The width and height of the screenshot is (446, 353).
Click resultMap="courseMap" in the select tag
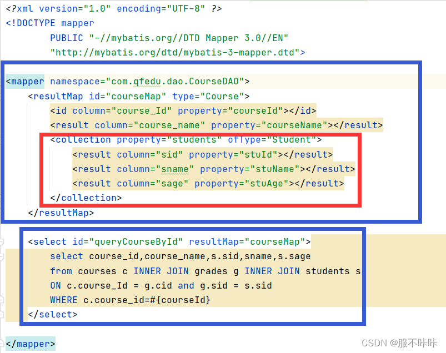247,242
